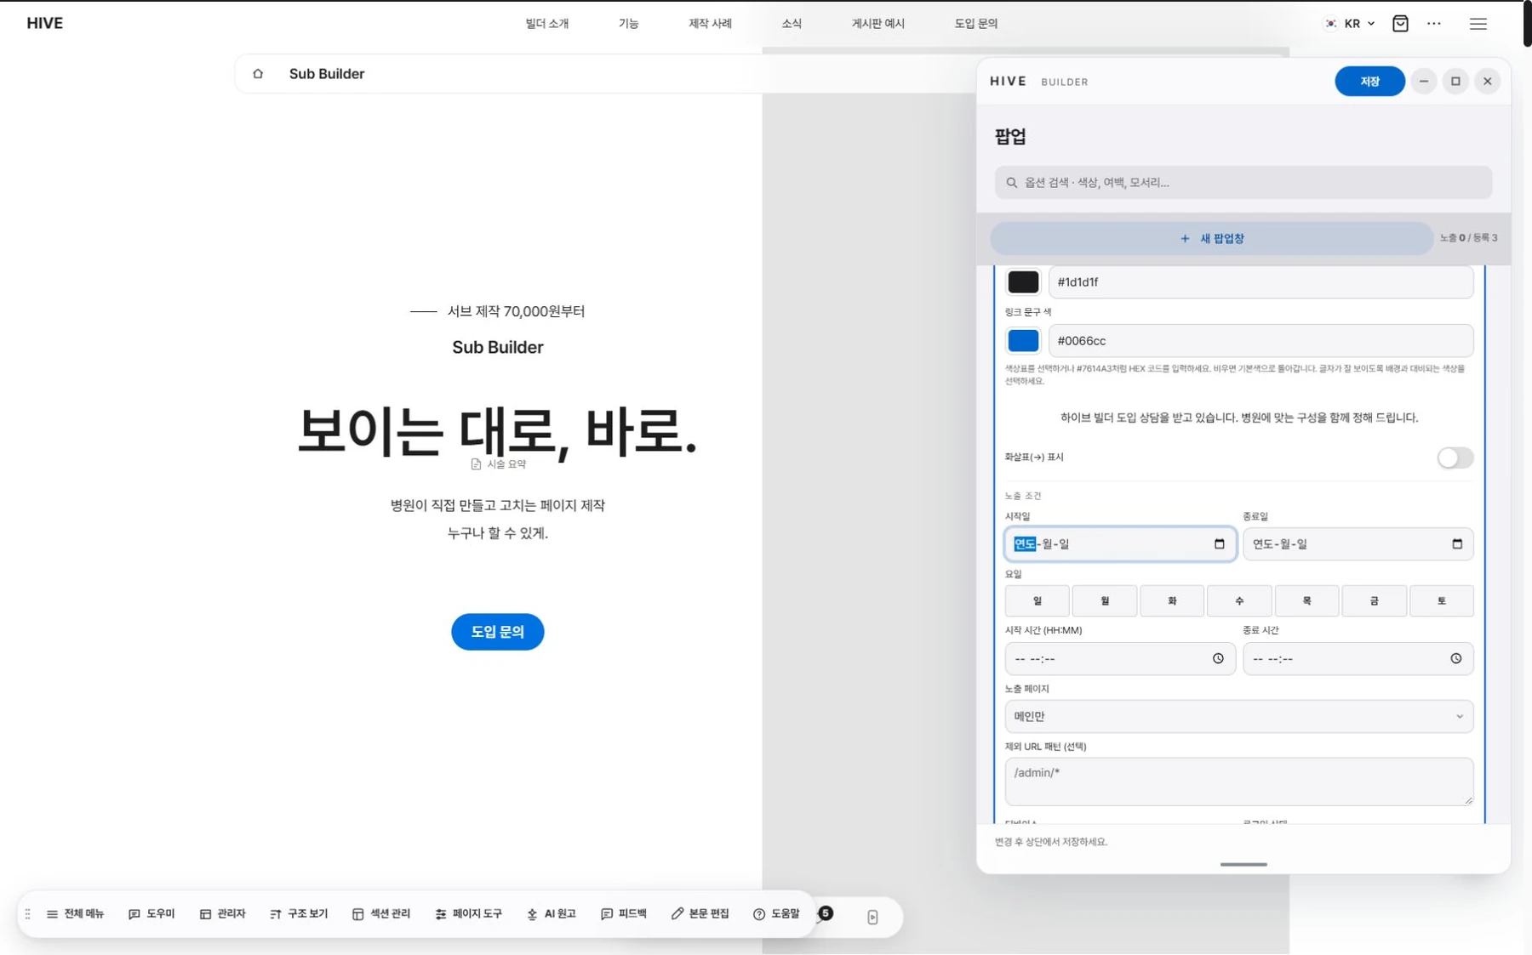The height and width of the screenshot is (955, 1532).
Task: Open the 빌더 소개 nav menu
Action: point(547,24)
